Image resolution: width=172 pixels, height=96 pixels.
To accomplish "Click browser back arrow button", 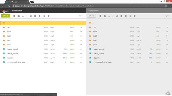I will point(2,6).
